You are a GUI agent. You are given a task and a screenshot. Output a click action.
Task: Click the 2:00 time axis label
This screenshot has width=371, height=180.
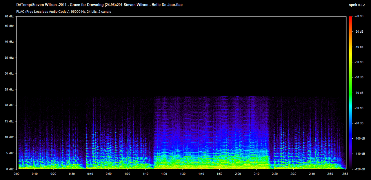238,174
